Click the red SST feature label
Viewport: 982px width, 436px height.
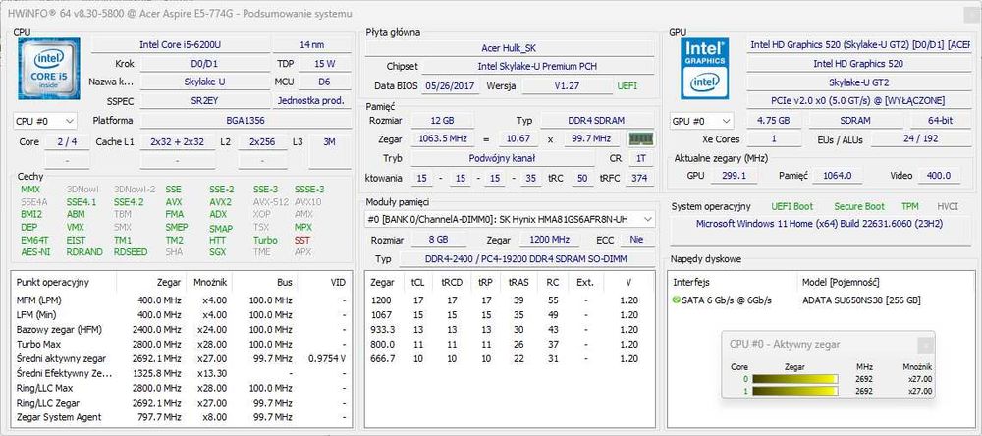point(301,240)
